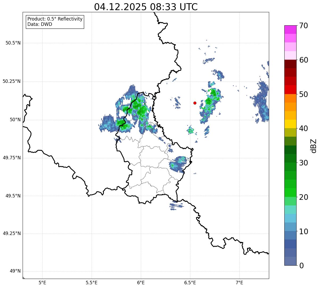Click the colorbar tick label '0'

tap(301, 266)
